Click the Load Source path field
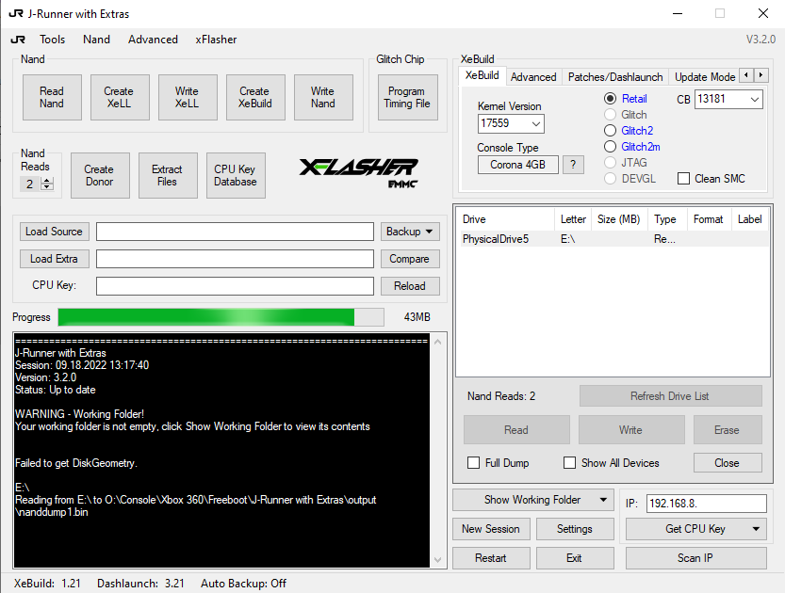Image resolution: width=785 pixels, height=593 pixels. pos(235,232)
